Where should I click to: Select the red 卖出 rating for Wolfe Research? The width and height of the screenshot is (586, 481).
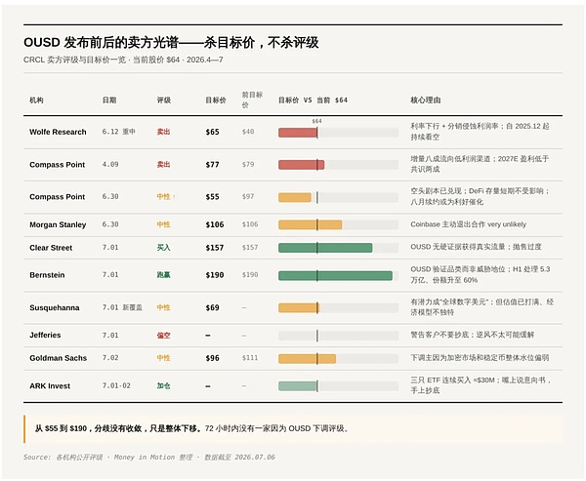pos(163,132)
